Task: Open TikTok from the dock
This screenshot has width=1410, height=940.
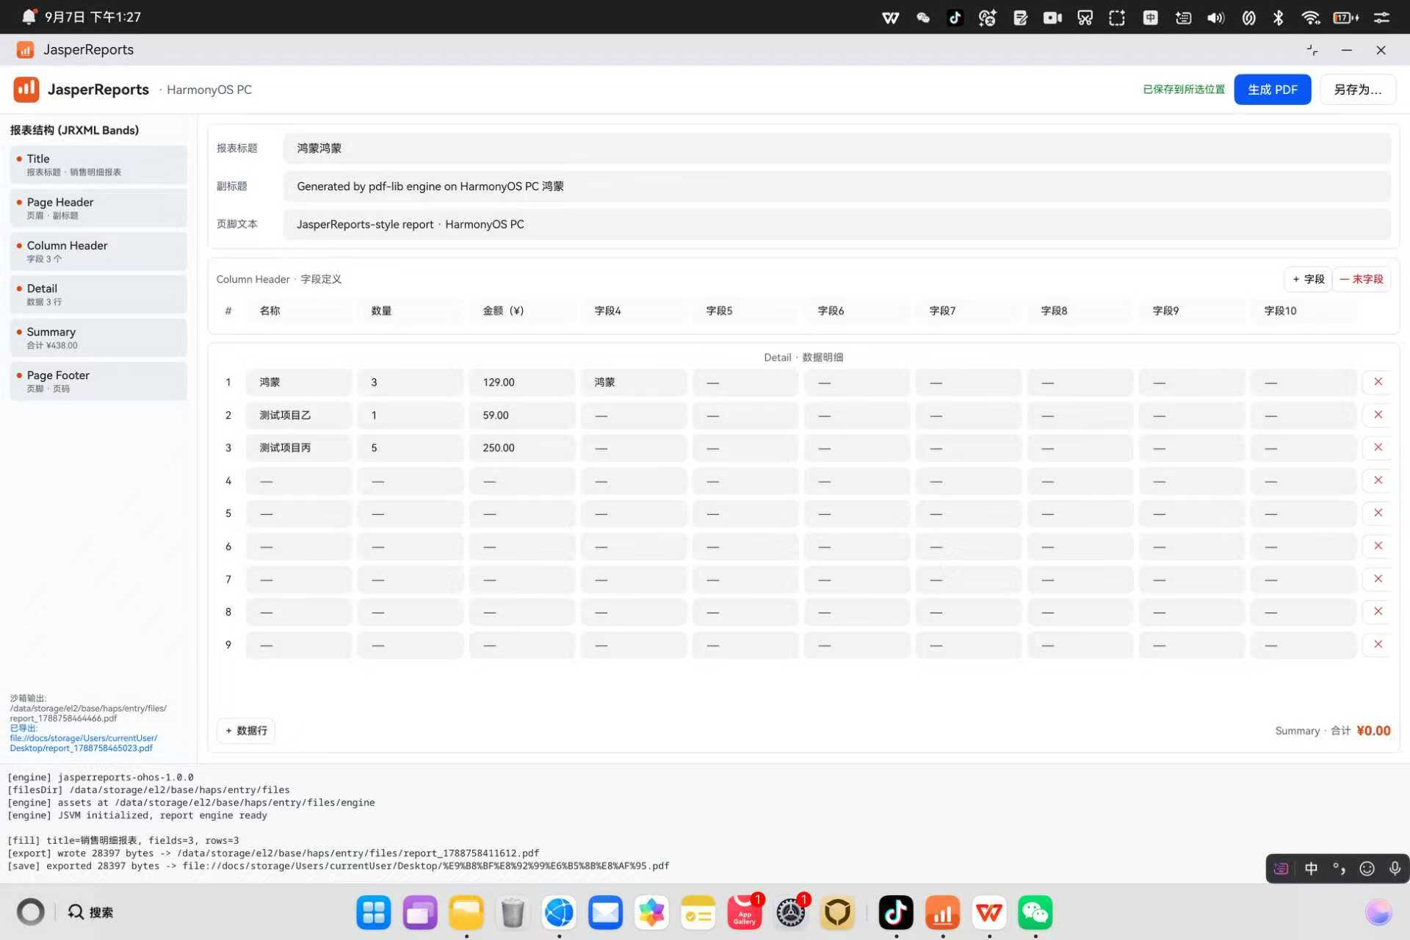Action: click(x=896, y=913)
